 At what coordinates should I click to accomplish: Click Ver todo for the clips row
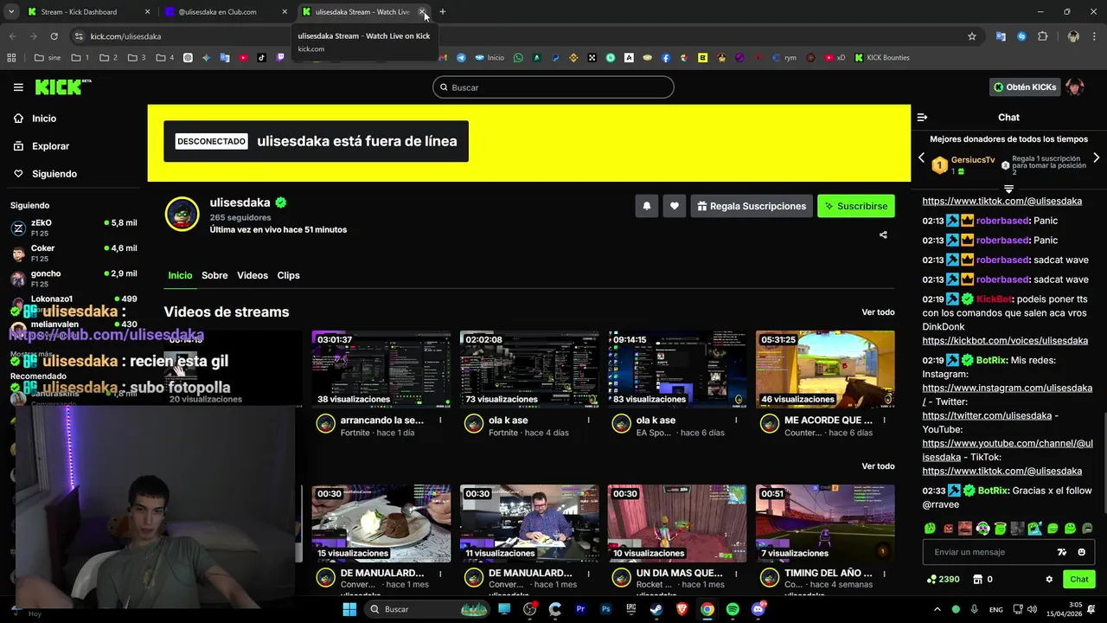point(878,466)
